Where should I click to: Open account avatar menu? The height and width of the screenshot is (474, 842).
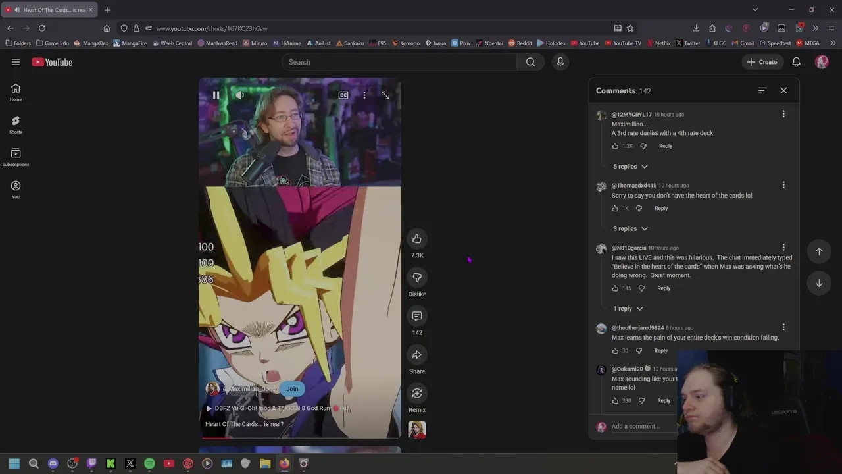tap(822, 62)
